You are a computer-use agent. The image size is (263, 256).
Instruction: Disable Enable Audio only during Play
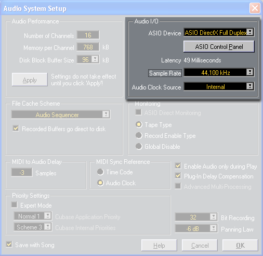click(178, 166)
